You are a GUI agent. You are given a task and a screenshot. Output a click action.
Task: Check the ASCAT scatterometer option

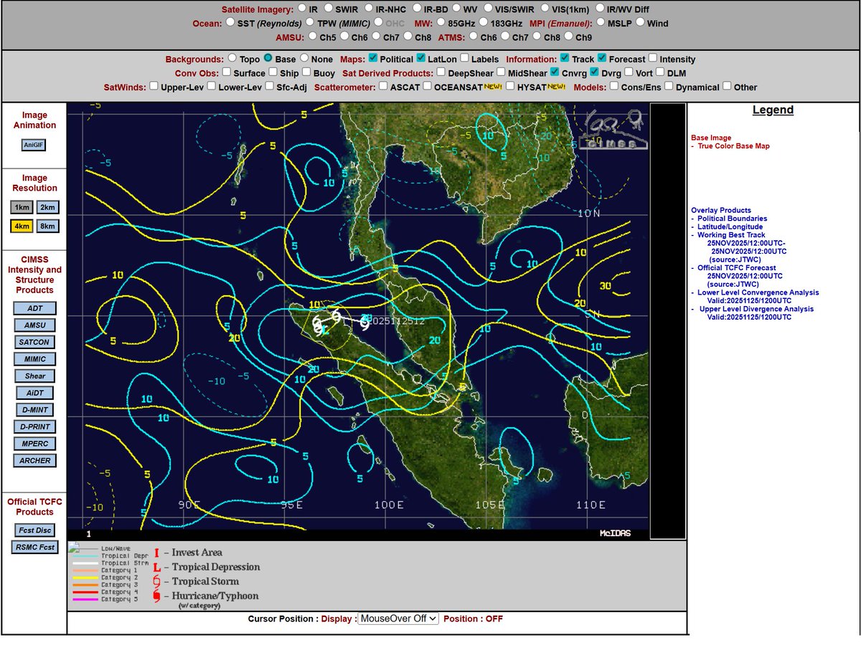pos(383,87)
